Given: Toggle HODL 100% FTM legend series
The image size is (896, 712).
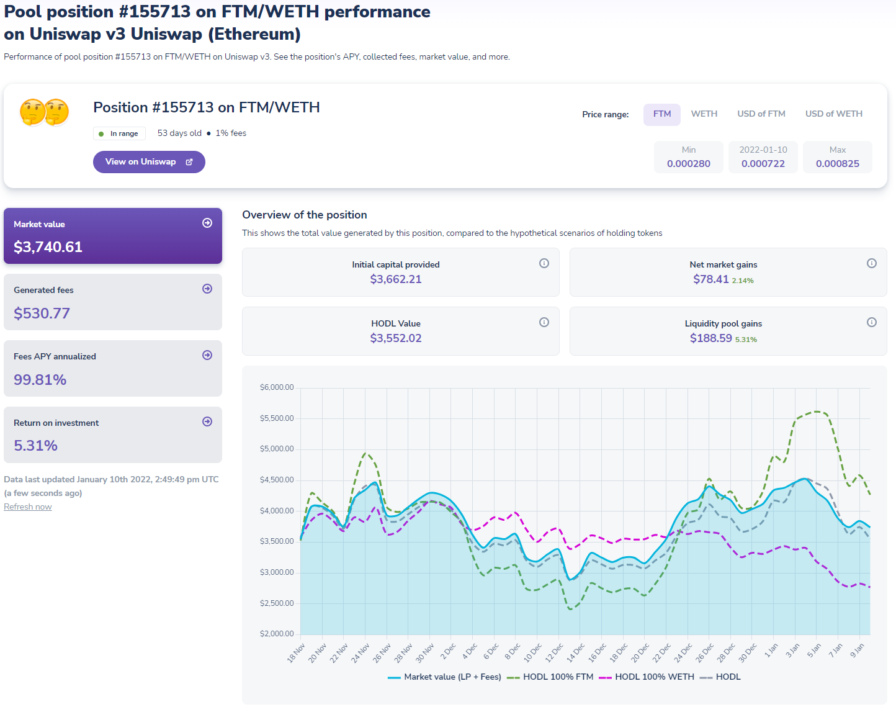Looking at the screenshot, I should point(550,677).
